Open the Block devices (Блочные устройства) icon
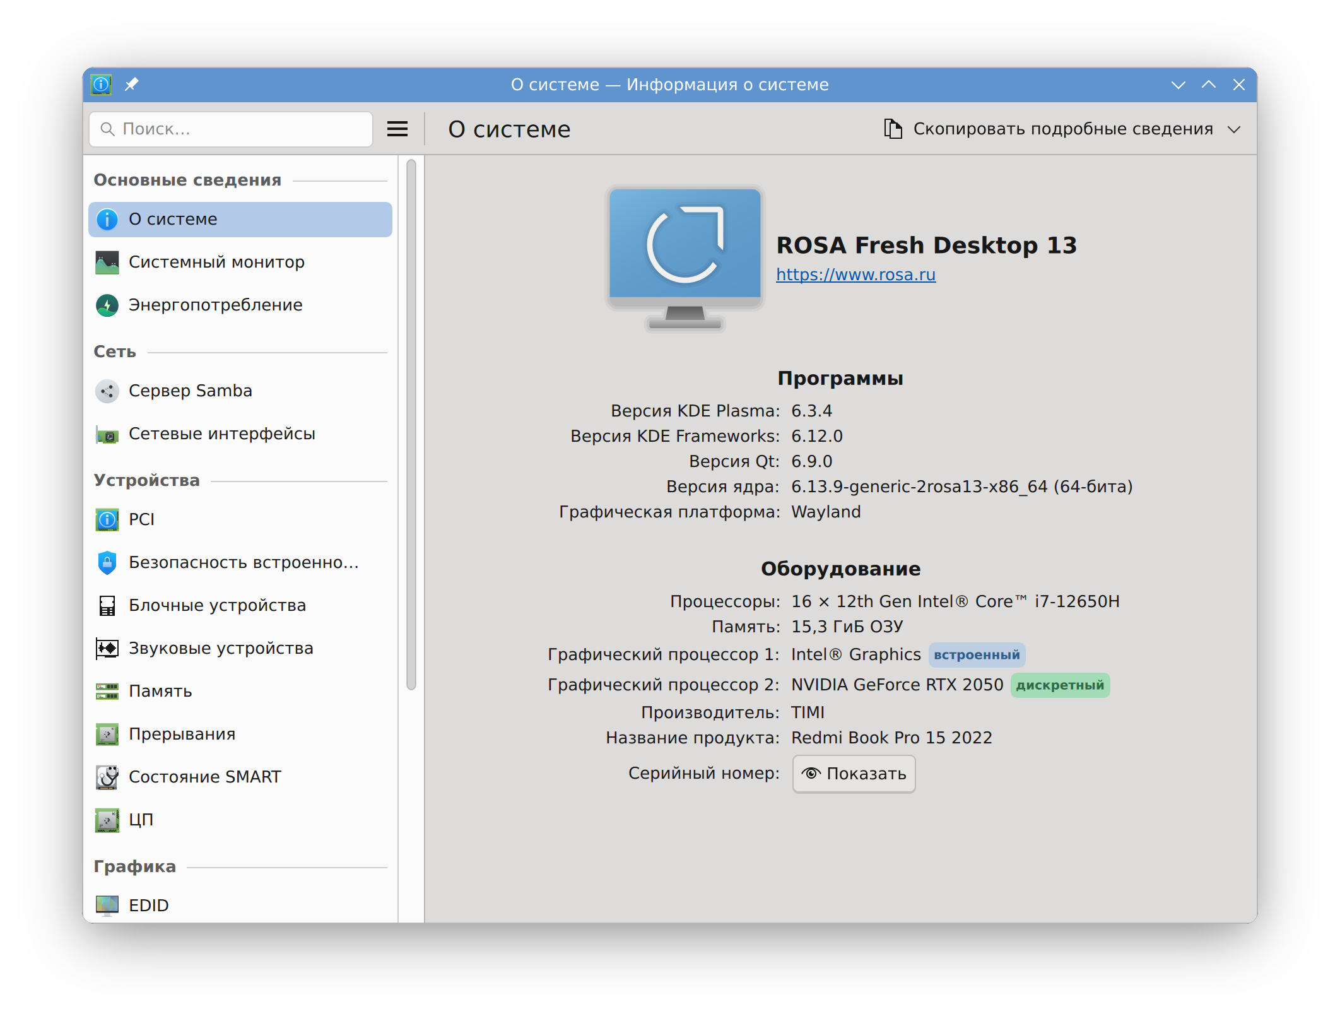 [107, 606]
